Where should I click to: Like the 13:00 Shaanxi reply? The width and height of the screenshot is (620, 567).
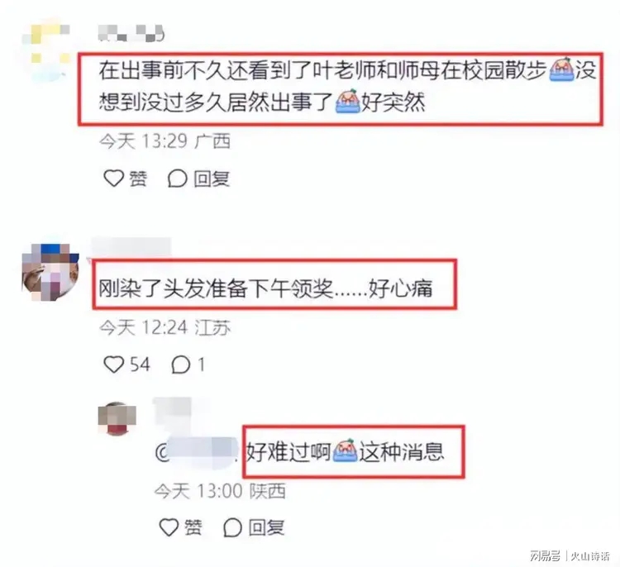tap(169, 527)
